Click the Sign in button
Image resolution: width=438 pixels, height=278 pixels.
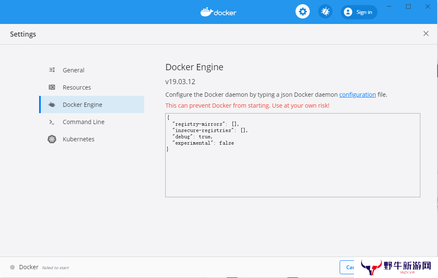pos(359,12)
